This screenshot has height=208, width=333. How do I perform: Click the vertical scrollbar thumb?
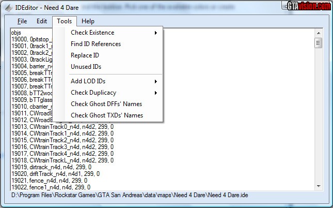click(x=319, y=42)
